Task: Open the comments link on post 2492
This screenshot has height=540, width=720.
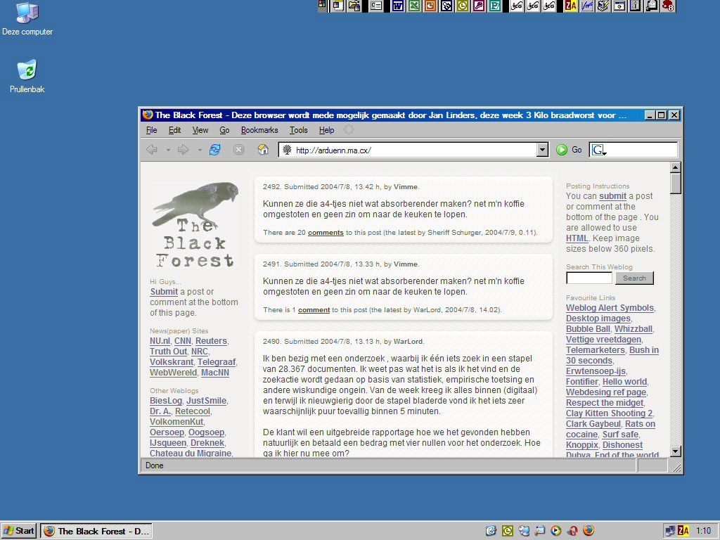Action: [326, 232]
